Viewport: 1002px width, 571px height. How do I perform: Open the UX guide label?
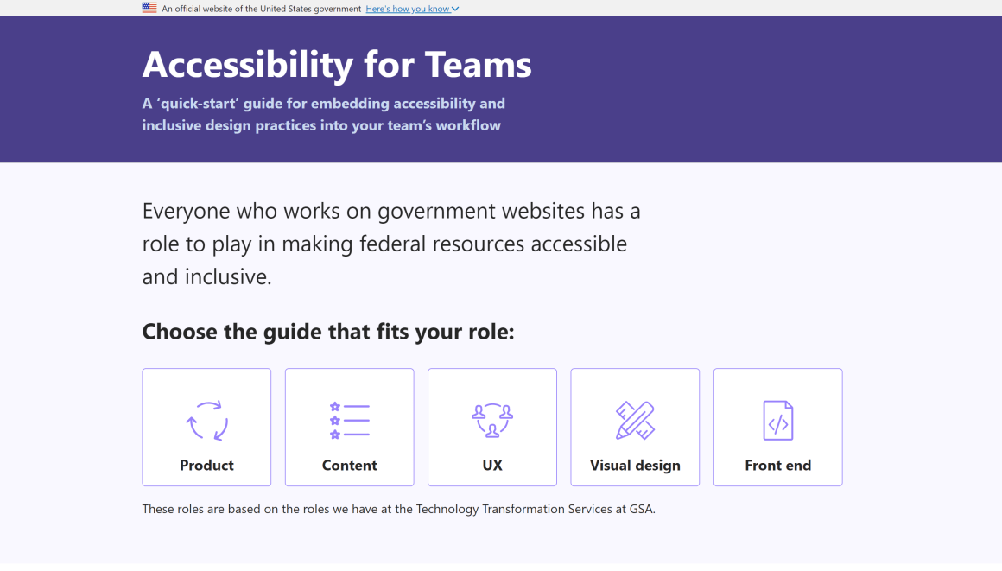tap(492, 465)
